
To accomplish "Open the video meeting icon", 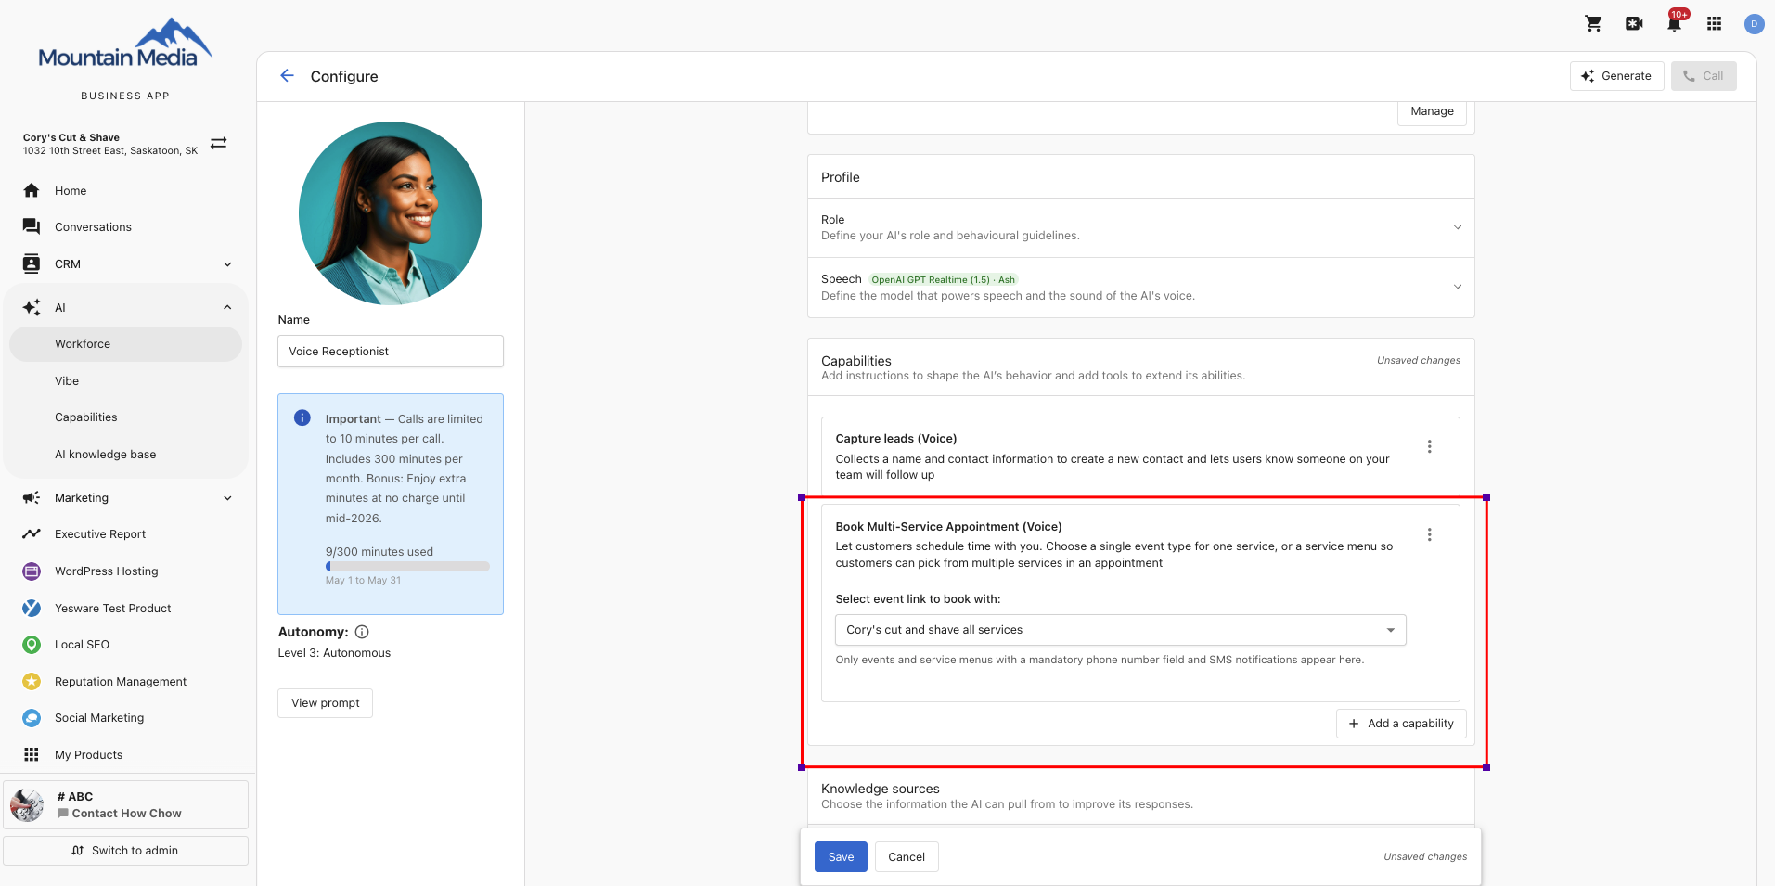I will pyautogui.click(x=1634, y=23).
